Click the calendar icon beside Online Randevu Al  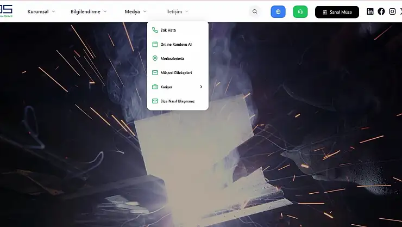[155, 45]
